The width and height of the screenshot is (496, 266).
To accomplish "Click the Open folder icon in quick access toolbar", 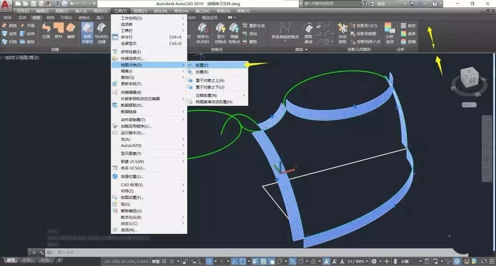I will (25, 3).
